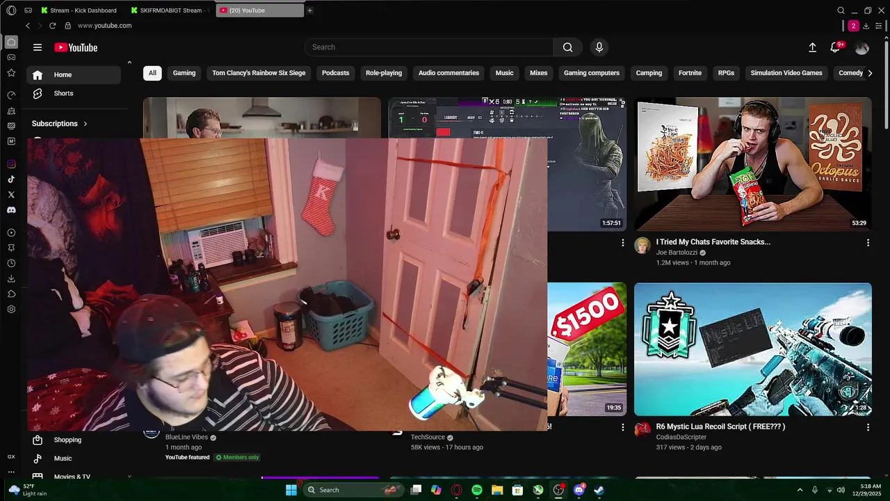
Task: Show more filter chips with right arrow
Action: 870,73
